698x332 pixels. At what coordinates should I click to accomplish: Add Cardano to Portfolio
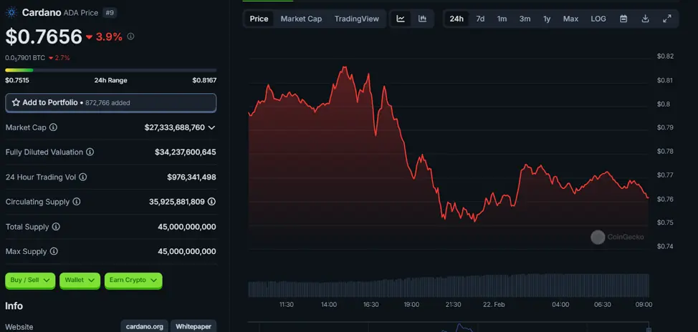tap(110, 102)
